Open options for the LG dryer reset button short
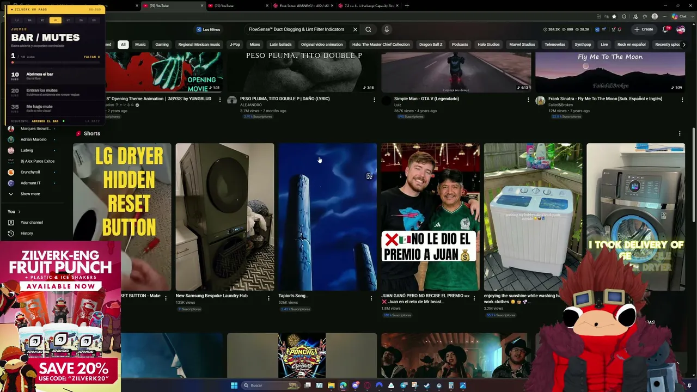This screenshot has width=697, height=392. [x=166, y=298]
